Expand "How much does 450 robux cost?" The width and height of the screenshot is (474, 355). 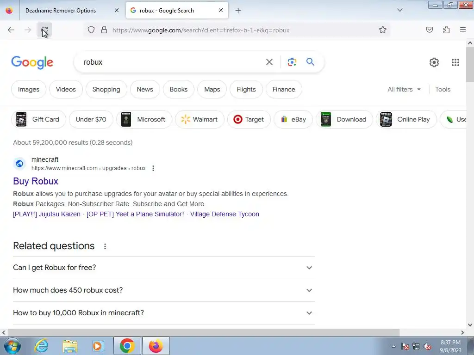click(164, 290)
